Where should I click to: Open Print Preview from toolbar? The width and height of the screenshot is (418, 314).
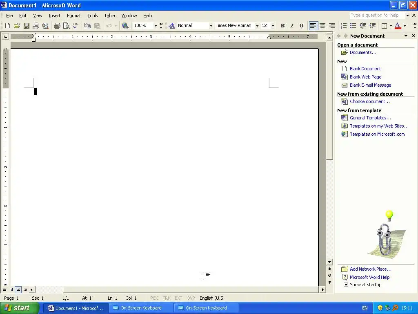(x=67, y=26)
